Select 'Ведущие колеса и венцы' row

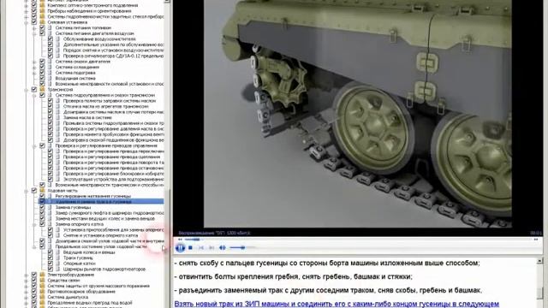[x=89, y=252]
